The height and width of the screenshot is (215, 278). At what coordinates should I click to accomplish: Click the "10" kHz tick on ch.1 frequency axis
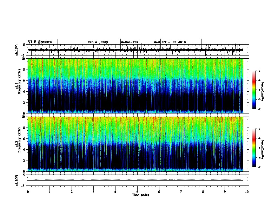point(23,59)
